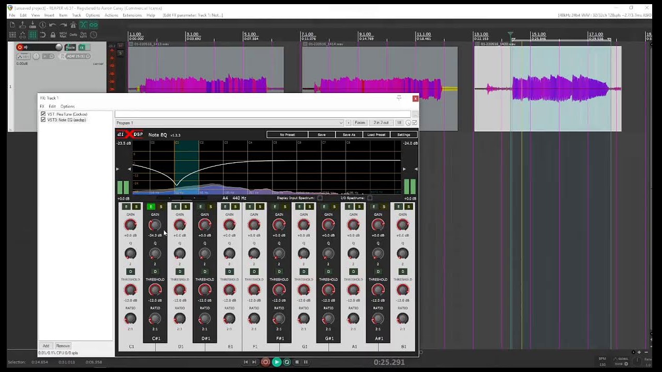Toggle the F1 band enable E button

click(250, 207)
